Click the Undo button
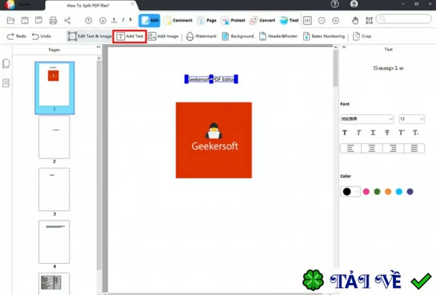This screenshot has width=436, height=295. (41, 36)
